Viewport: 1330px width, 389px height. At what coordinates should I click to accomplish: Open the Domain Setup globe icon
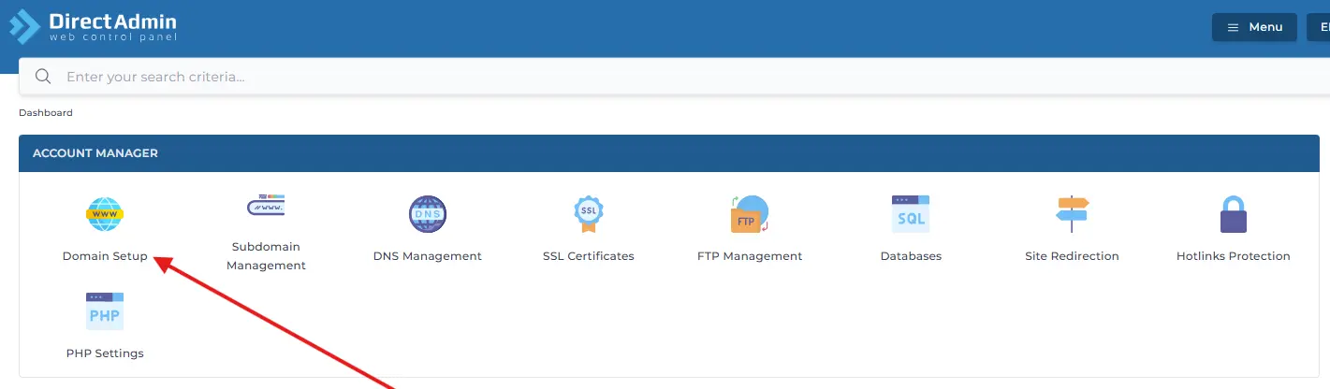point(105,214)
